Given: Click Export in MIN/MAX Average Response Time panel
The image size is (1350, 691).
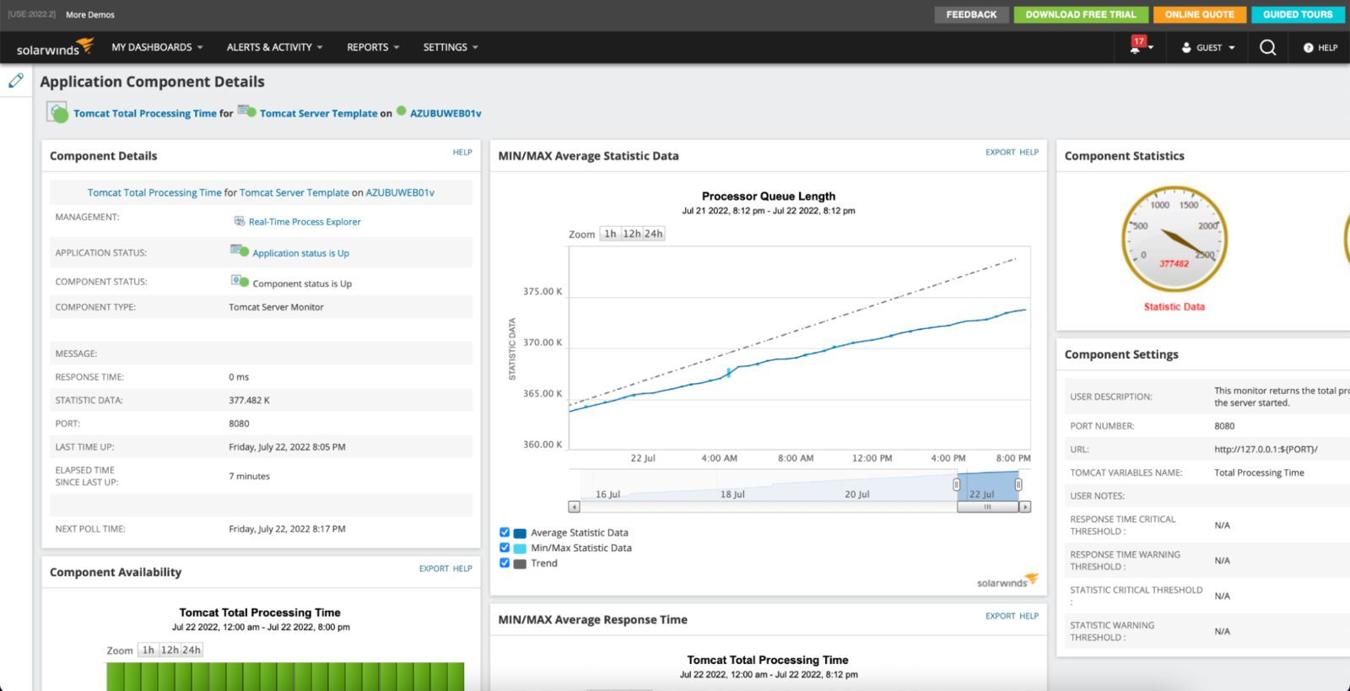Looking at the screenshot, I should pyautogui.click(x=1001, y=616).
